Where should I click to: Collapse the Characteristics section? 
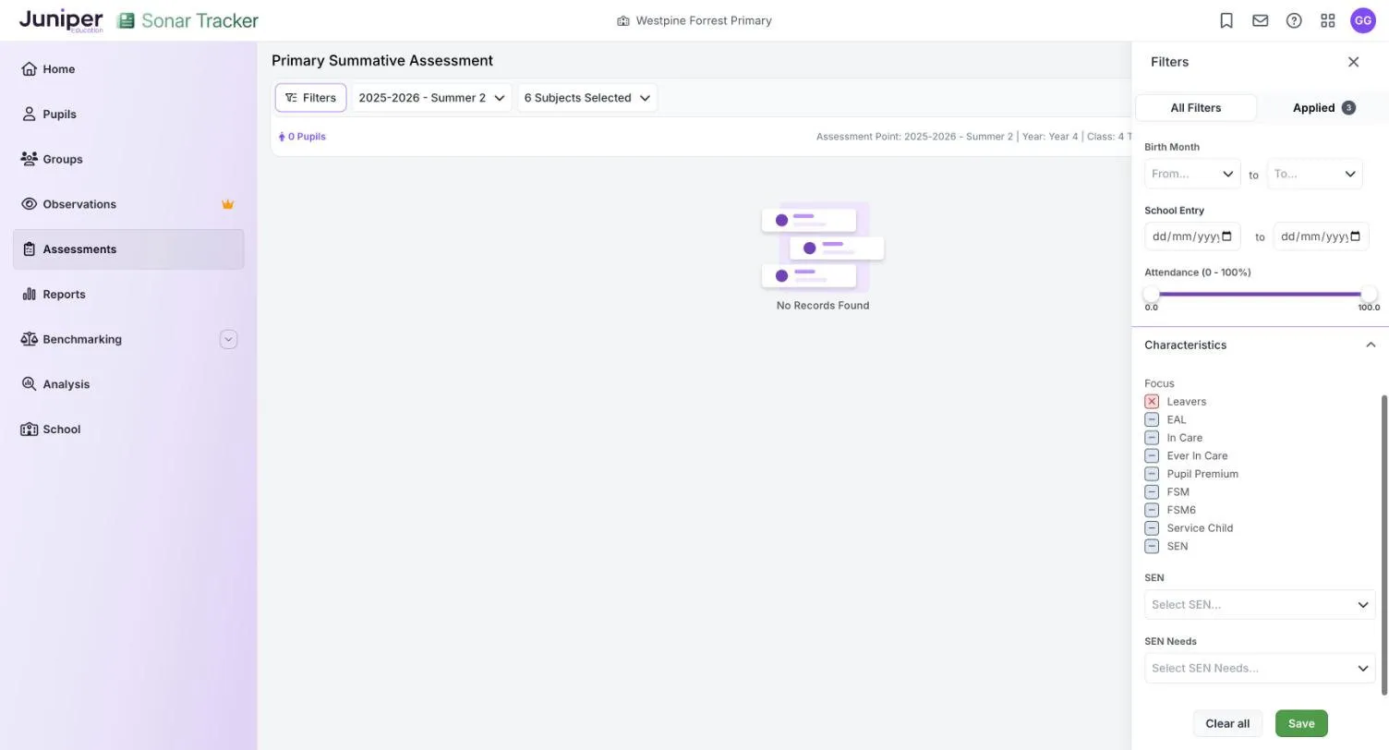click(x=1371, y=345)
